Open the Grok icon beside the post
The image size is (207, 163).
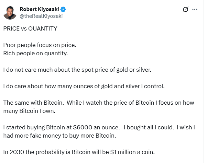tap(185, 10)
